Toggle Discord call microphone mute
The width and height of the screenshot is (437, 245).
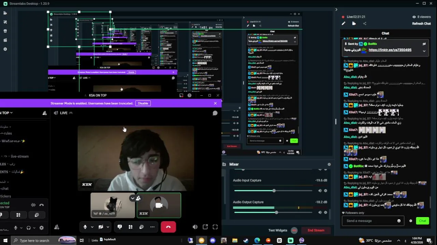(x=85, y=227)
